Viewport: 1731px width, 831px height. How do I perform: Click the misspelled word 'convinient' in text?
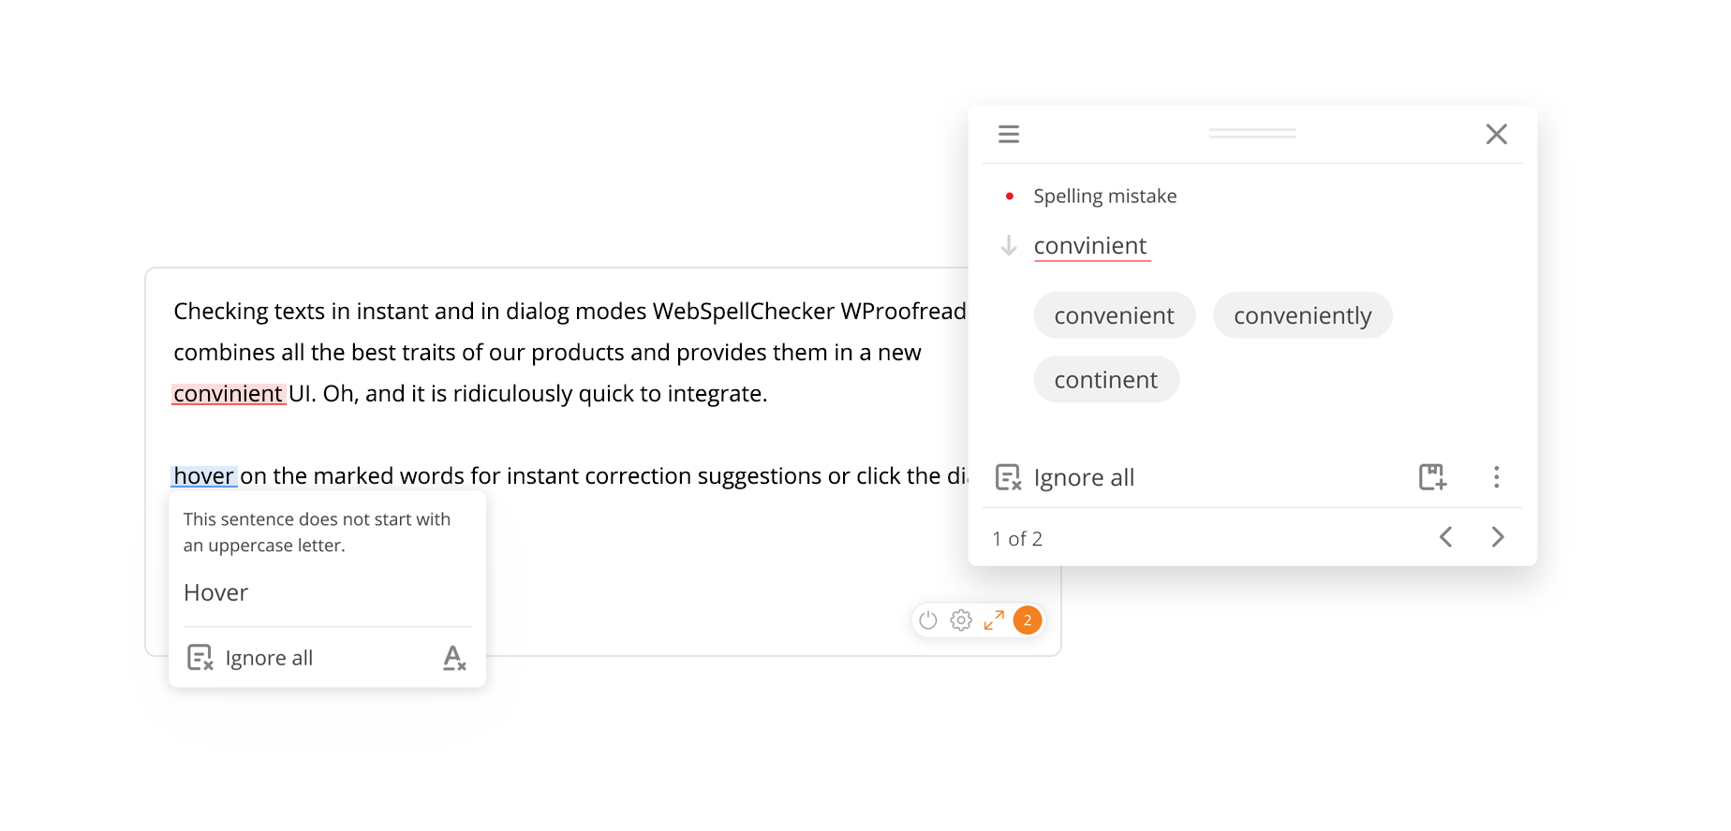[229, 394]
